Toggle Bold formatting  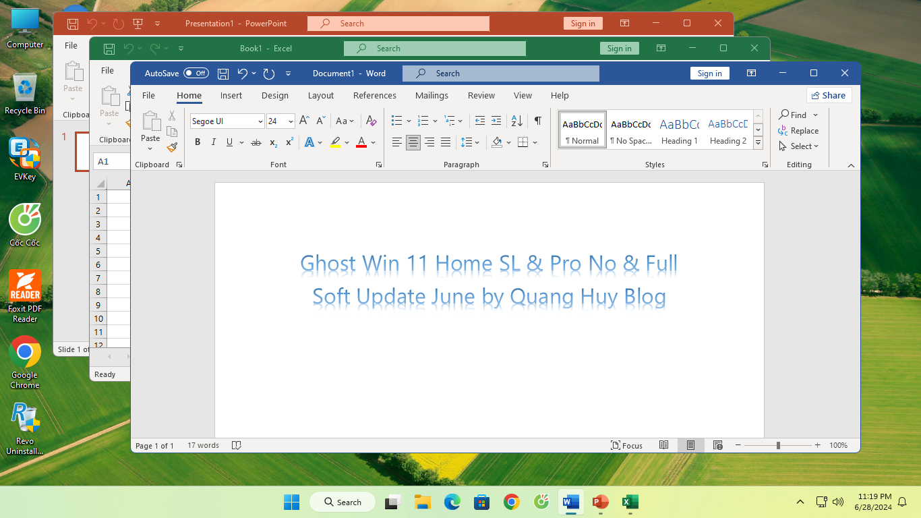tap(198, 142)
